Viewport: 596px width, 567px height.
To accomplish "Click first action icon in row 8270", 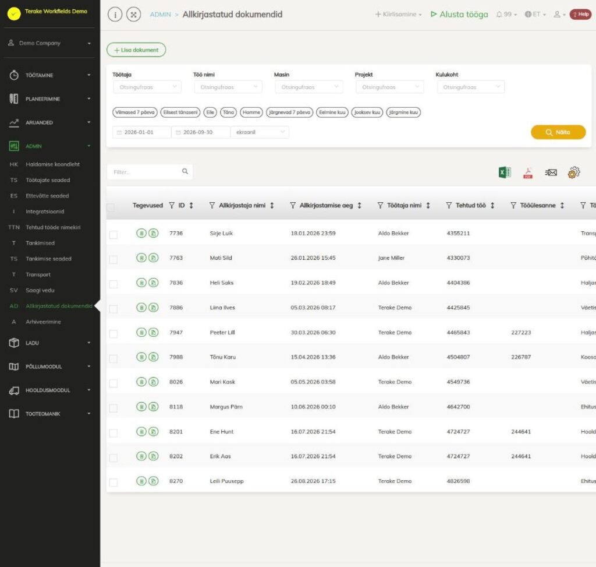I will click(141, 481).
